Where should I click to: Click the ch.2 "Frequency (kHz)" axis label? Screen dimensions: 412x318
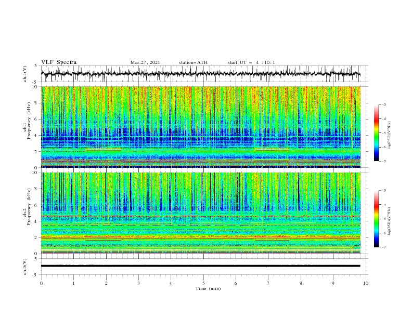click(29, 206)
